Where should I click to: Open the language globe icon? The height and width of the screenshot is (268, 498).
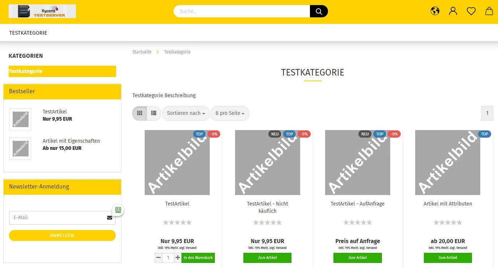coord(435,11)
